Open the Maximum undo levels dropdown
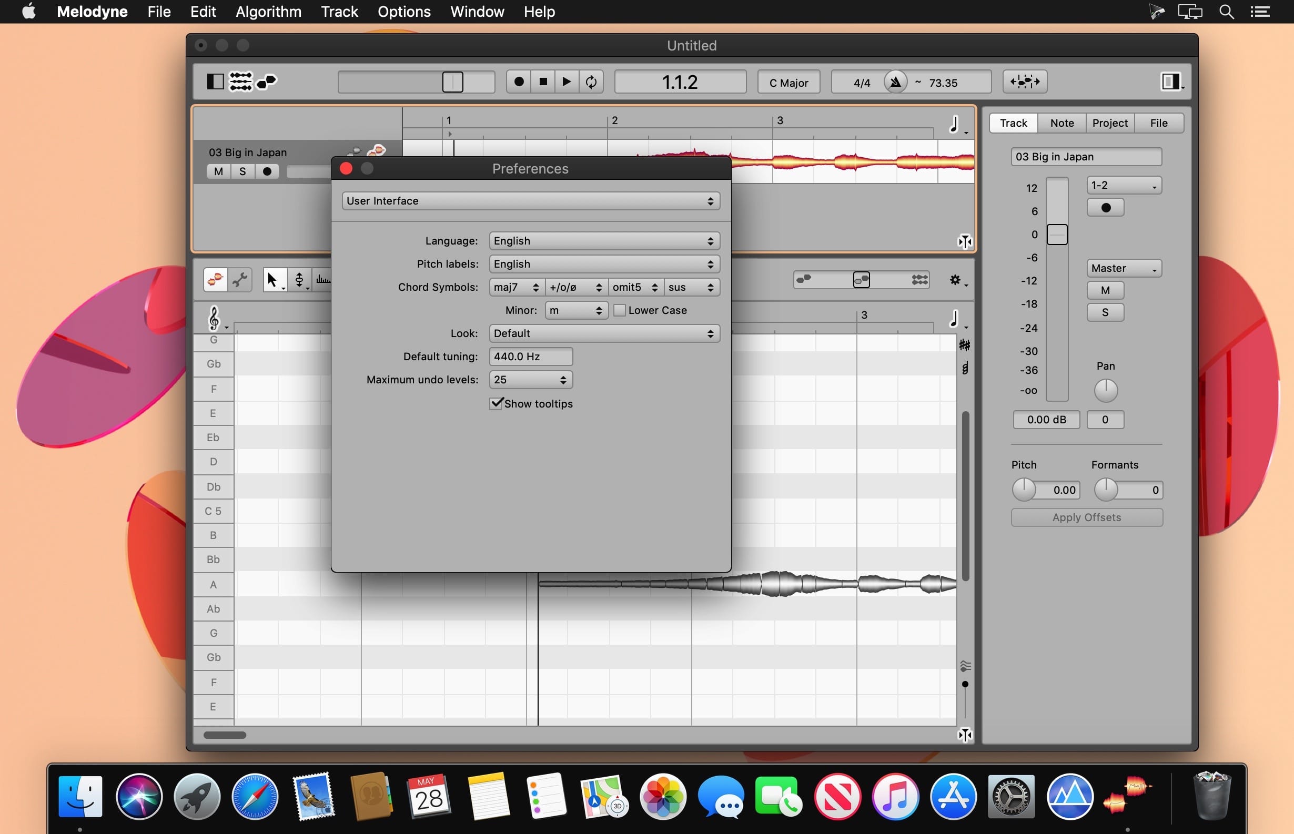This screenshot has height=834, width=1294. [x=530, y=380]
